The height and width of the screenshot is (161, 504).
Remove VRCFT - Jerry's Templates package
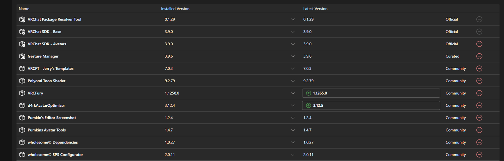[x=479, y=68]
